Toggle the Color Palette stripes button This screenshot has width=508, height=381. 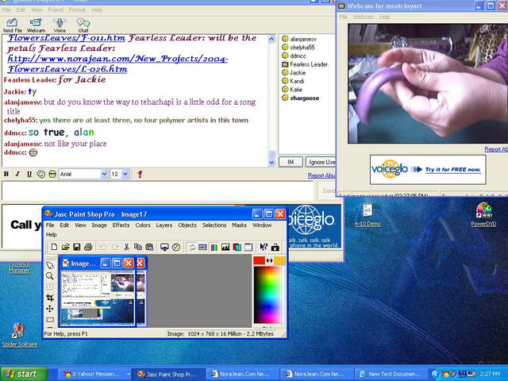214,248
